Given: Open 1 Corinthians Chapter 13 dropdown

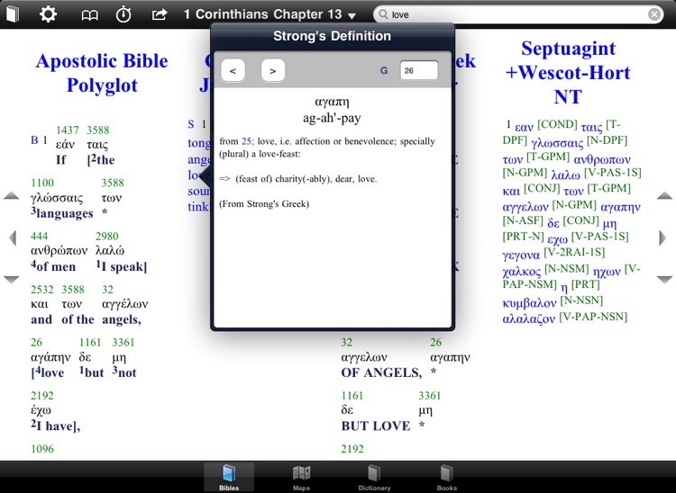Looking at the screenshot, I should [269, 14].
